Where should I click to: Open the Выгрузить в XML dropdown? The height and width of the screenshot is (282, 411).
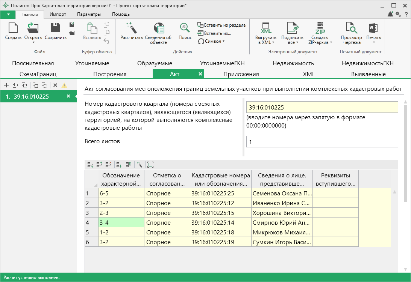coord(273,42)
